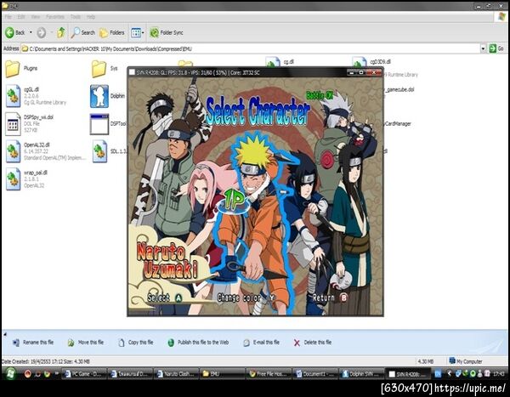This screenshot has height=397, width=510.
Task: Choose Publish this file to the Web
Action: 198,343
